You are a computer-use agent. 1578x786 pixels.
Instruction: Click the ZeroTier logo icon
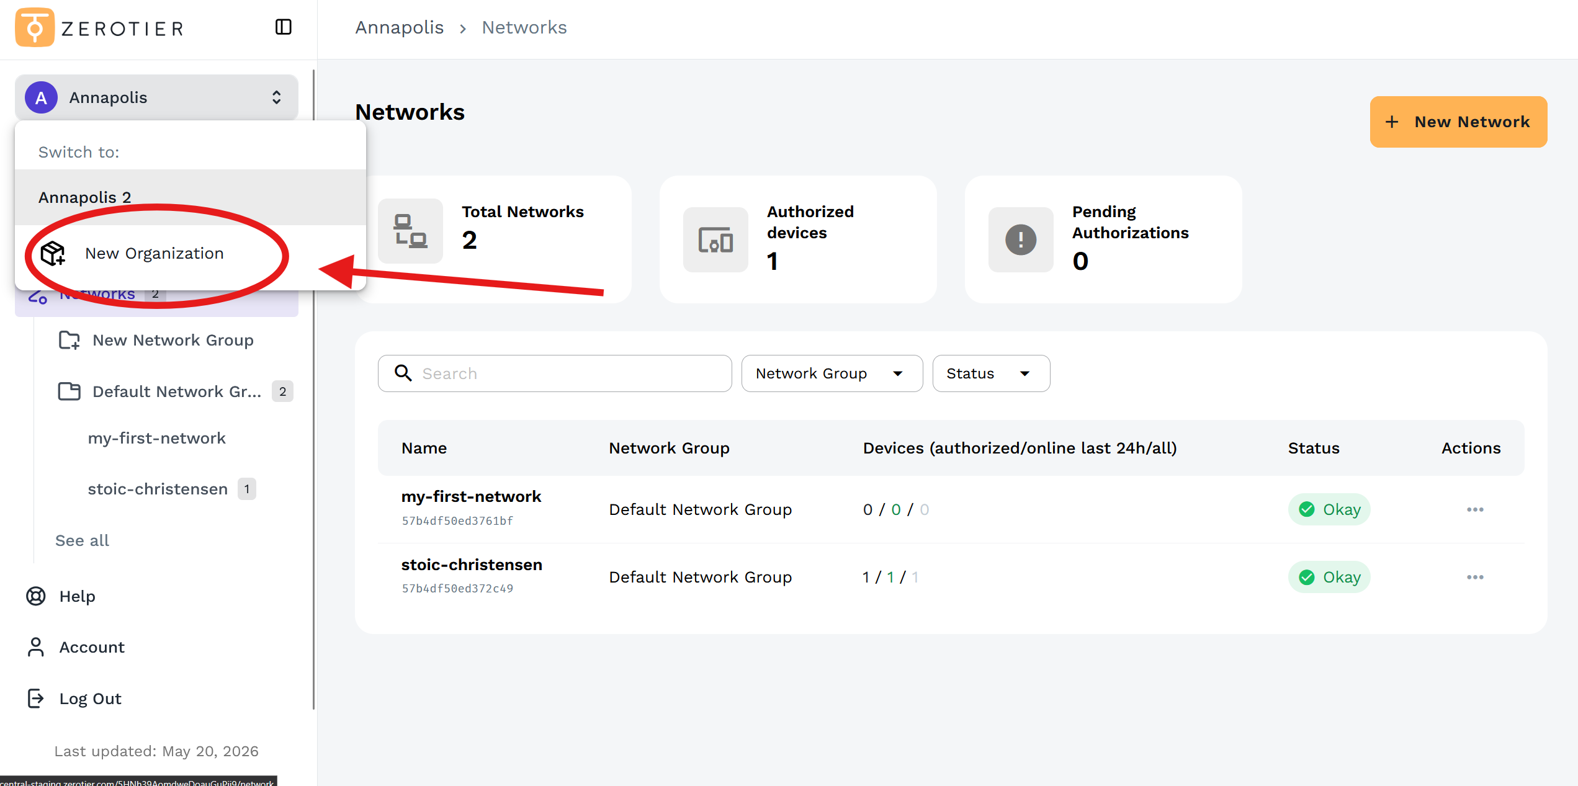click(x=35, y=28)
